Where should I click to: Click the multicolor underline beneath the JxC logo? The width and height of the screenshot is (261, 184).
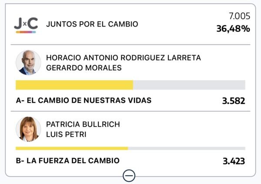tap(26, 32)
